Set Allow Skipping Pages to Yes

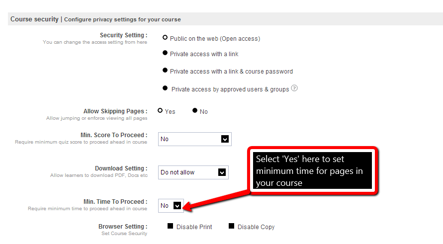click(x=160, y=111)
